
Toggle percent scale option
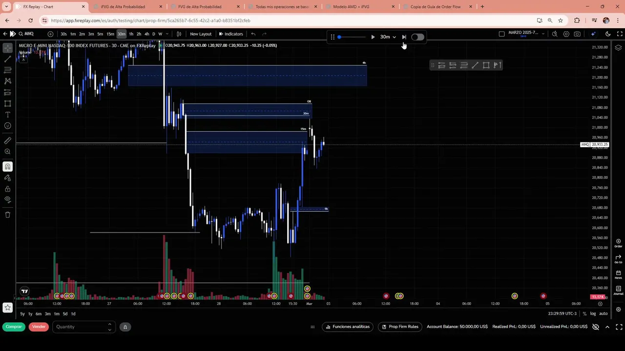click(x=584, y=313)
